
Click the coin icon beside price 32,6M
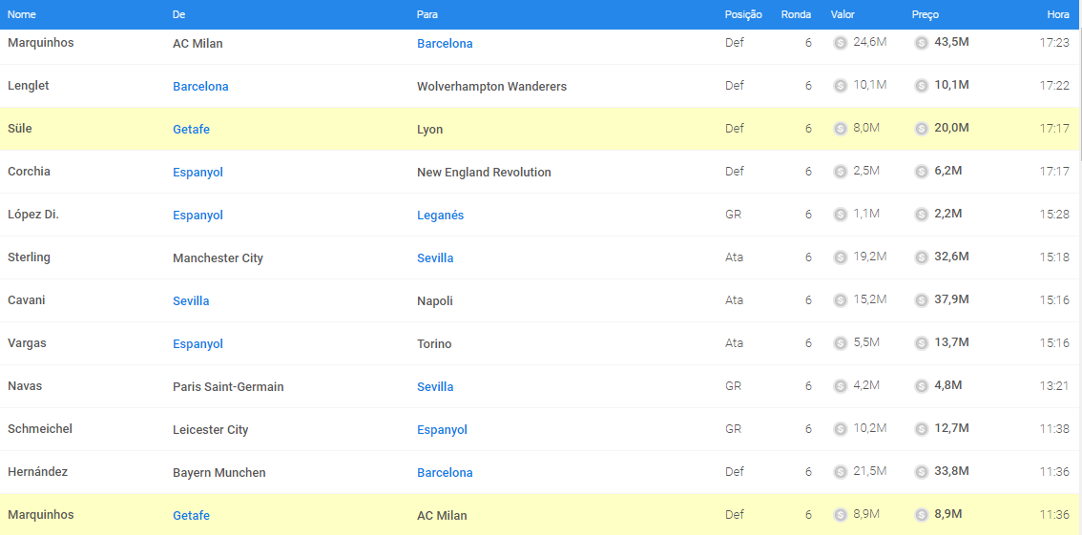coord(921,257)
